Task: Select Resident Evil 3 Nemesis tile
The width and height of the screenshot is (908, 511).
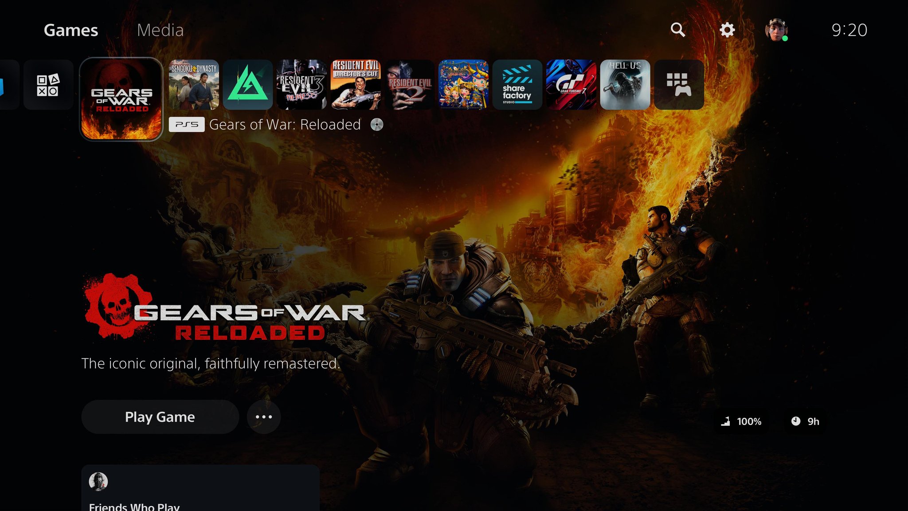Action: click(x=301, y=85)
